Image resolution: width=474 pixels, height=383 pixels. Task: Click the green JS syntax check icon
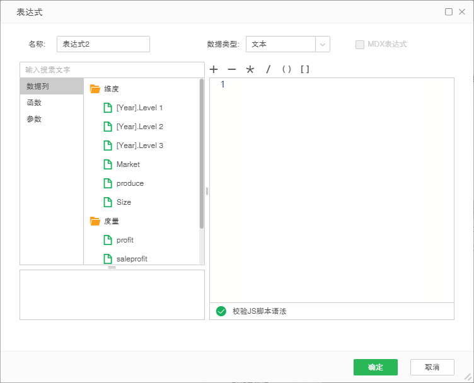tap(221, 311)
